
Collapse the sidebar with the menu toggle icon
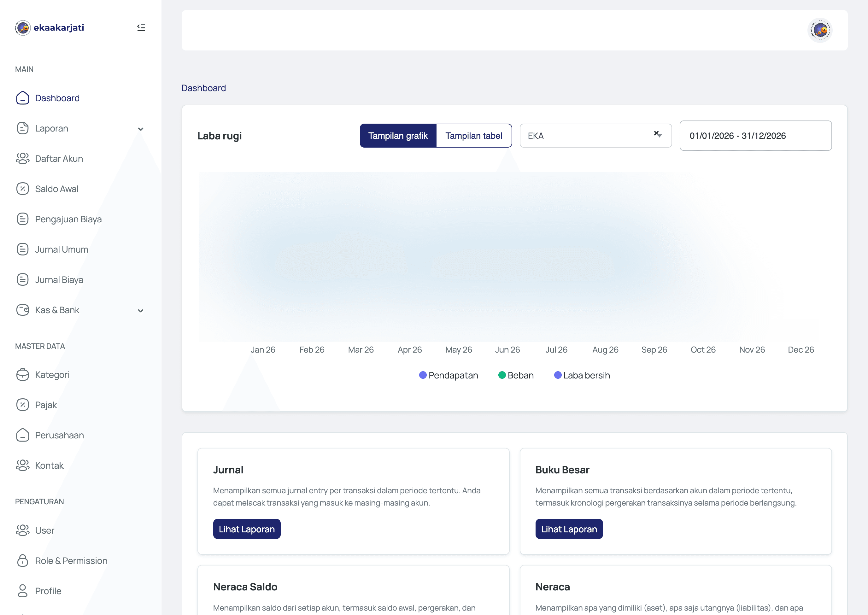pos(141,28)
